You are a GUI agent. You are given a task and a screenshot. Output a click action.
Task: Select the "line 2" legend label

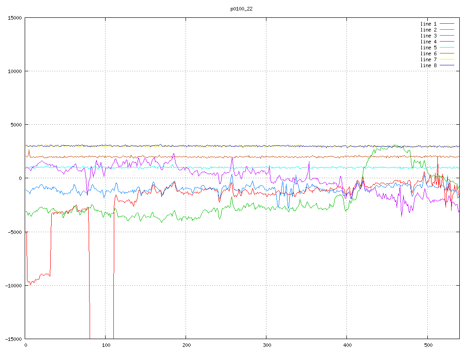[428, 30]
